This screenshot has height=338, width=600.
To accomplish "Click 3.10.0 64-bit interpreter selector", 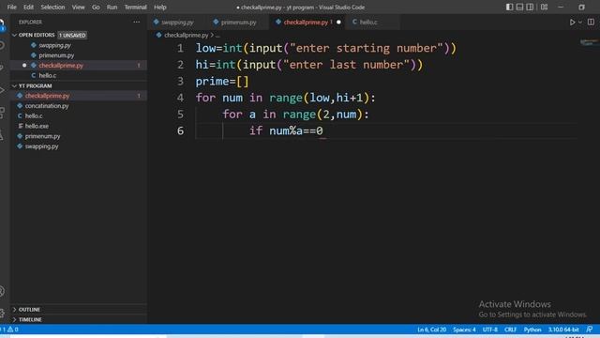I will pyautogui.click(x=563, y=330).
